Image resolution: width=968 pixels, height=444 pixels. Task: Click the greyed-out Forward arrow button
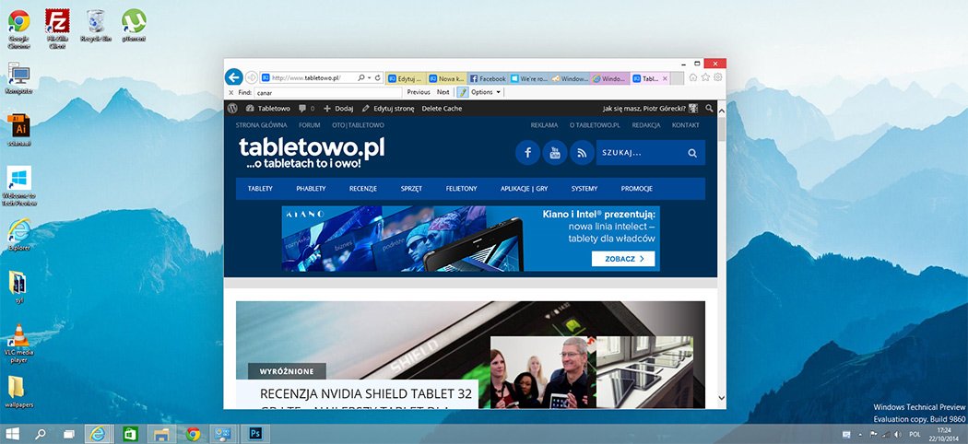point(252,77)
